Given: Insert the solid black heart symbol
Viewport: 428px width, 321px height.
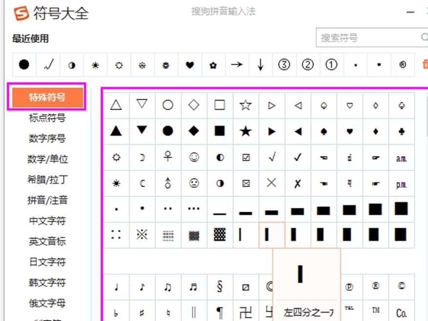Looking at the screenshot, I should pos(349,131).
